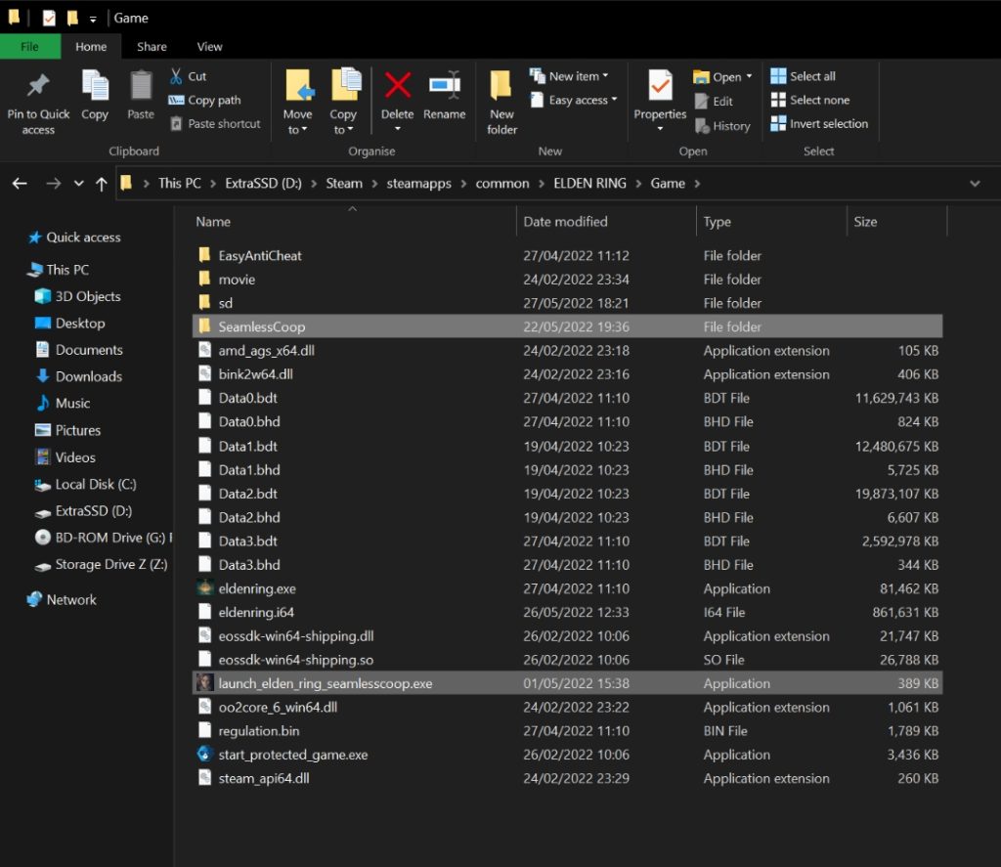The width and height of the screenshot is (1001, 867).
Task: Click Select none
Action: (x=810, y=100)
